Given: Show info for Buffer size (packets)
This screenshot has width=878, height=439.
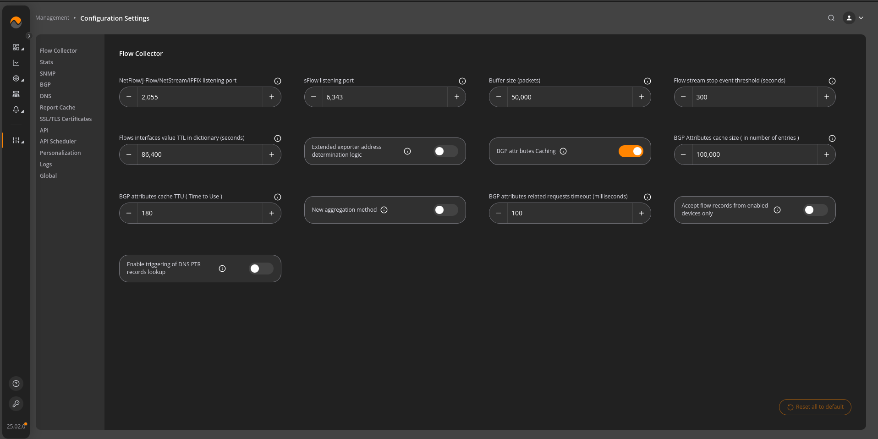Looking at the screenshot, I should pos(647,81).
